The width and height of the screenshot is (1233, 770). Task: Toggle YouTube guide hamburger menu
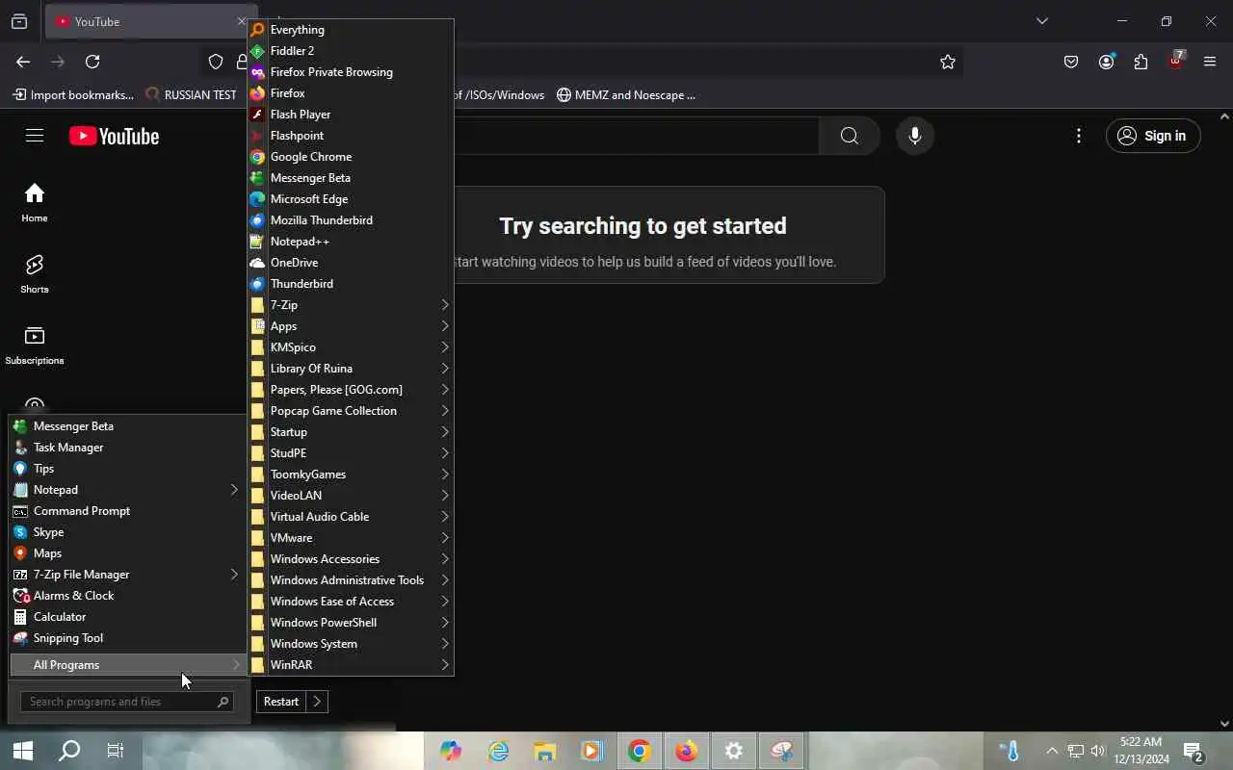point(35,136)
